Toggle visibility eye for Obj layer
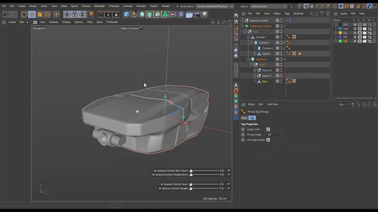 pyautogui.click(x=360, y=41)
